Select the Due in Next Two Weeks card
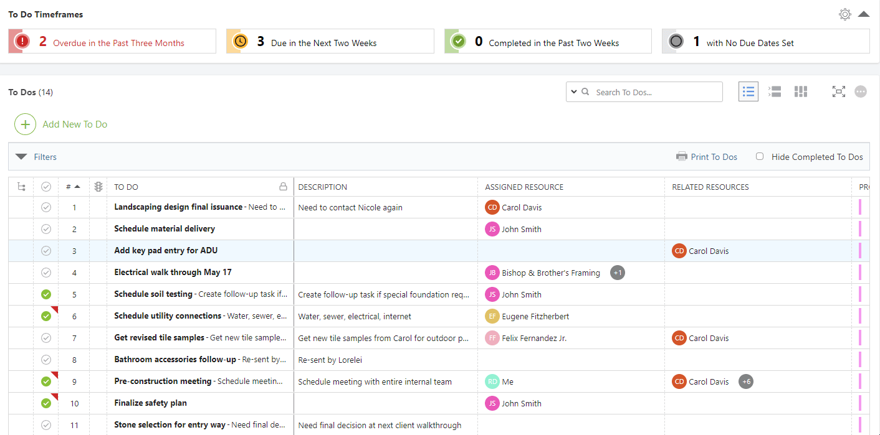The height and width of the screenshot is (435, 880). pos(329,40)
